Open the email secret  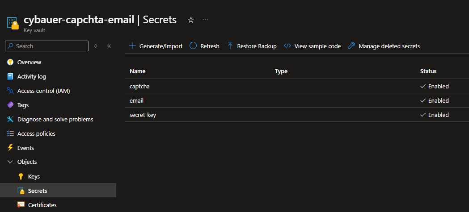coord(136,100)
